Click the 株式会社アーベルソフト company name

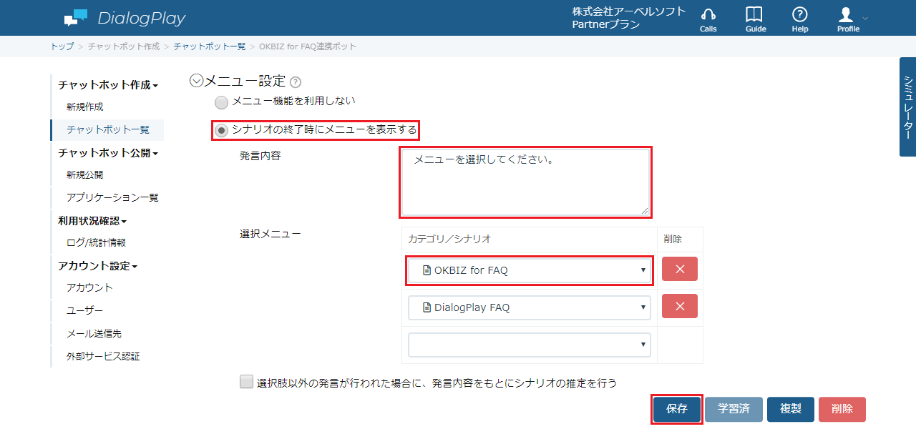point(629,11)
